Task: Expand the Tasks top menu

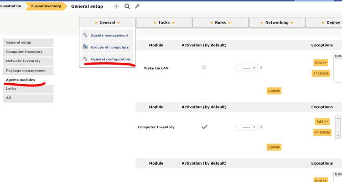Action: pyautogui.click(x=164, y=22)
